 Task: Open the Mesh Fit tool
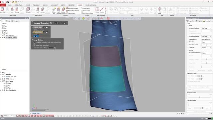[54, 11]
